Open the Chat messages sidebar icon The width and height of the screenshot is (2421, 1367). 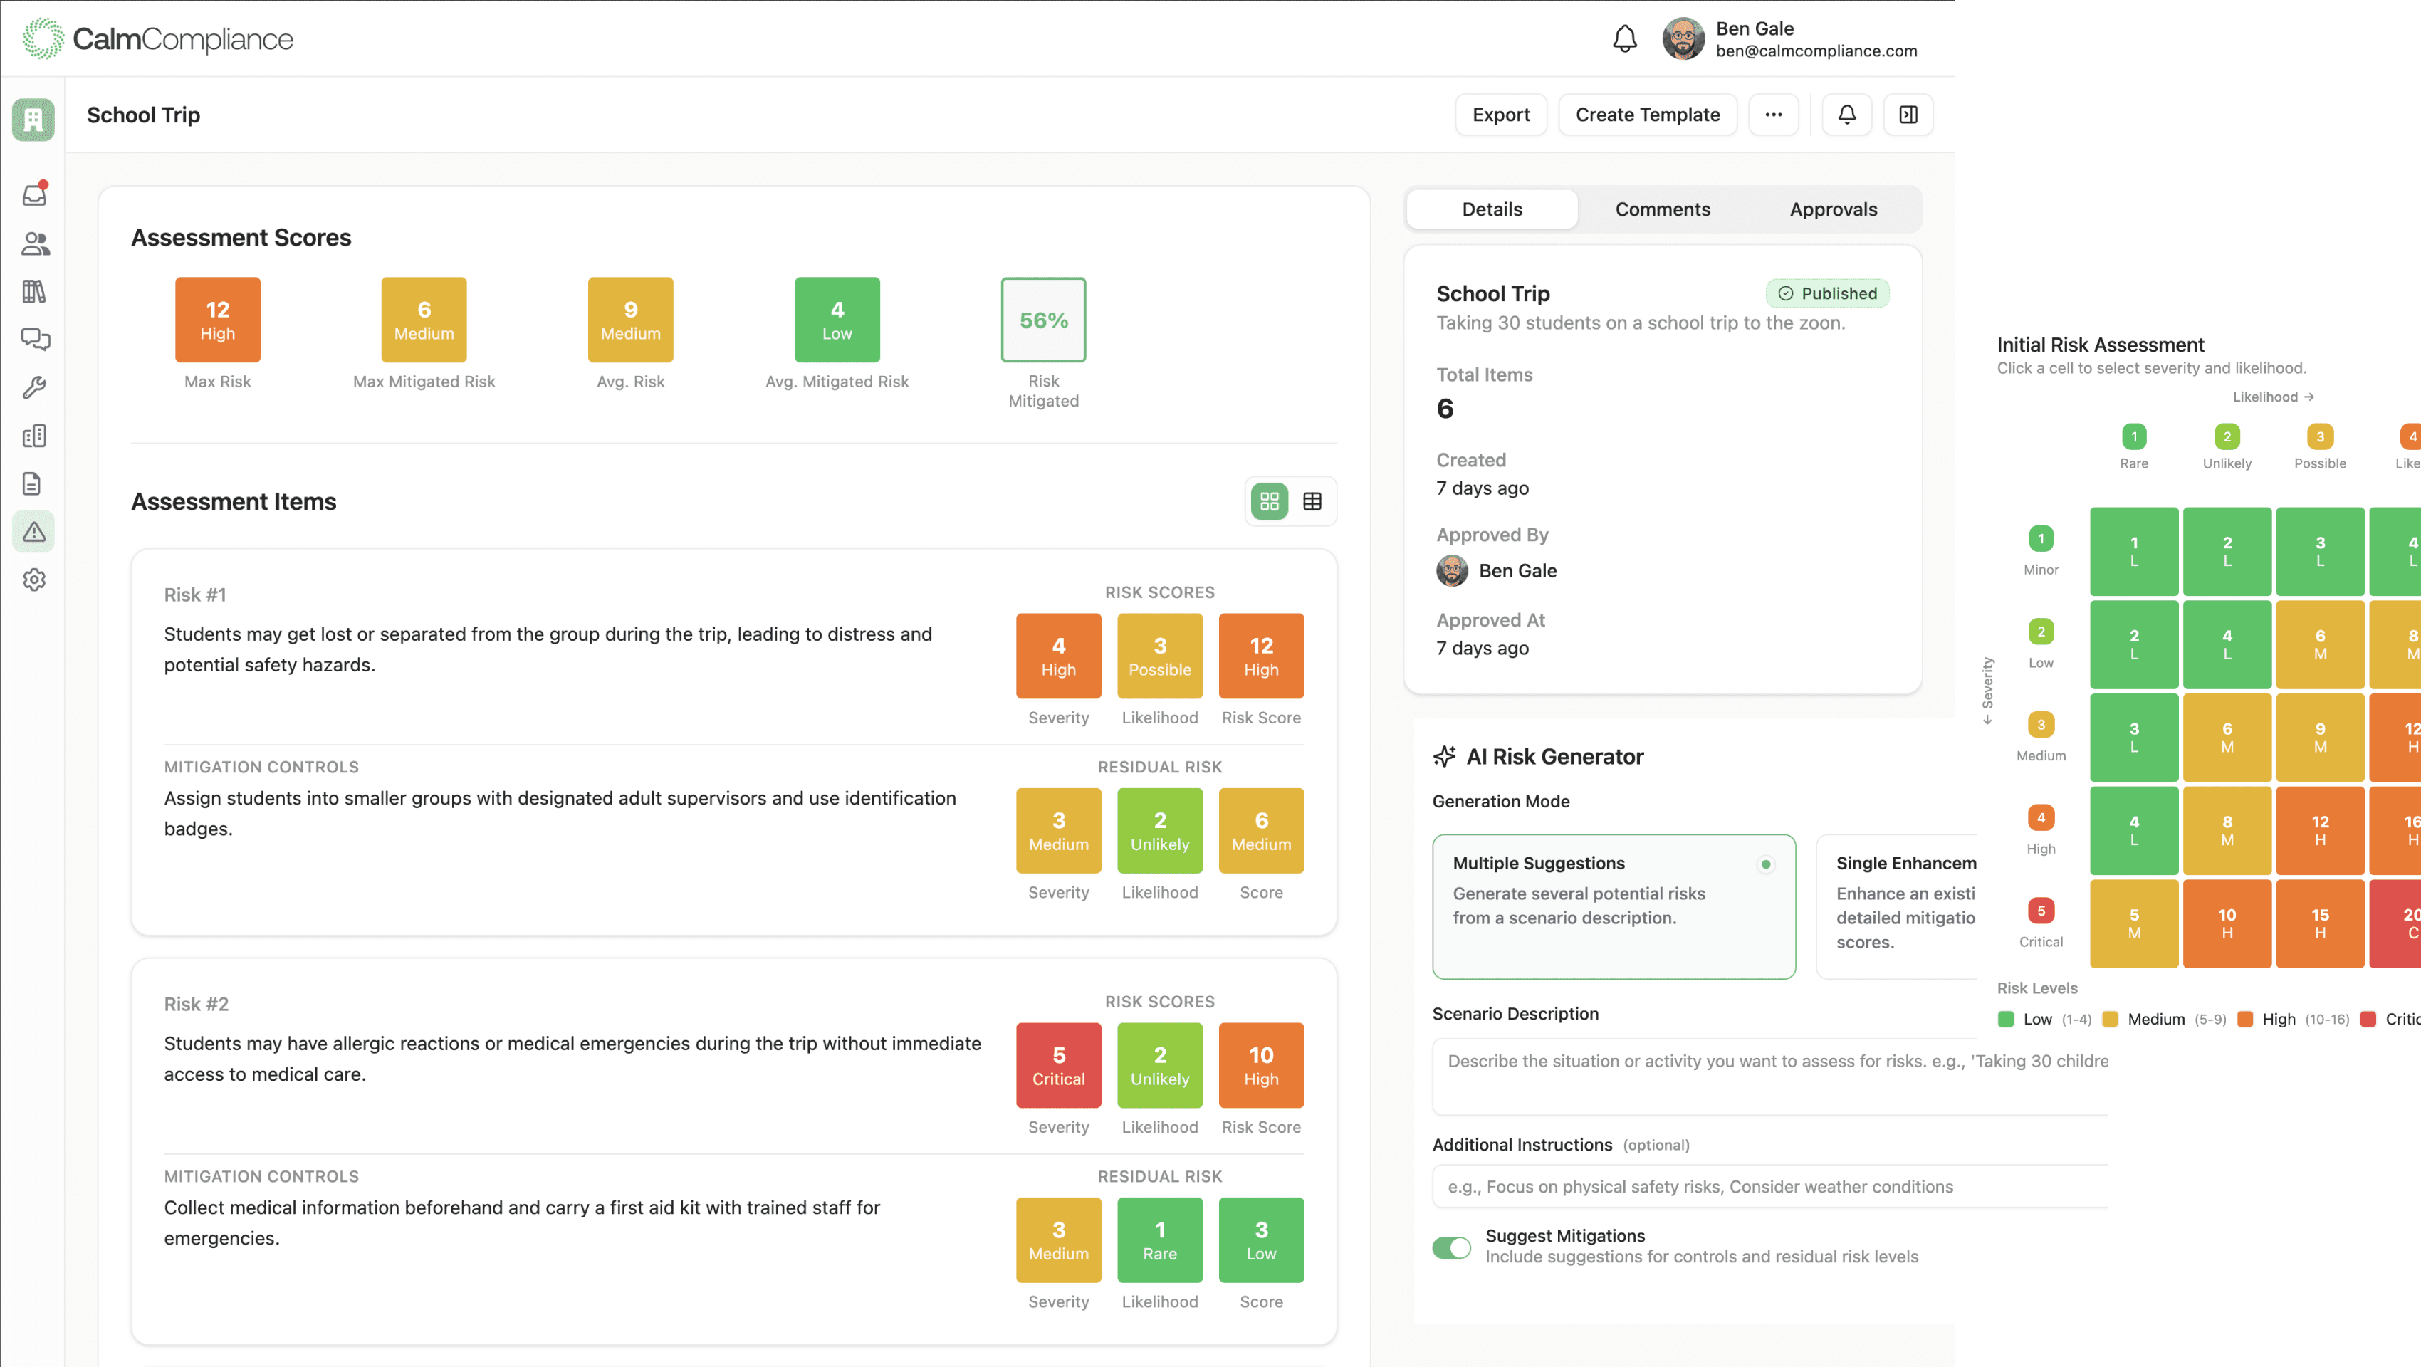pos(35,340)
